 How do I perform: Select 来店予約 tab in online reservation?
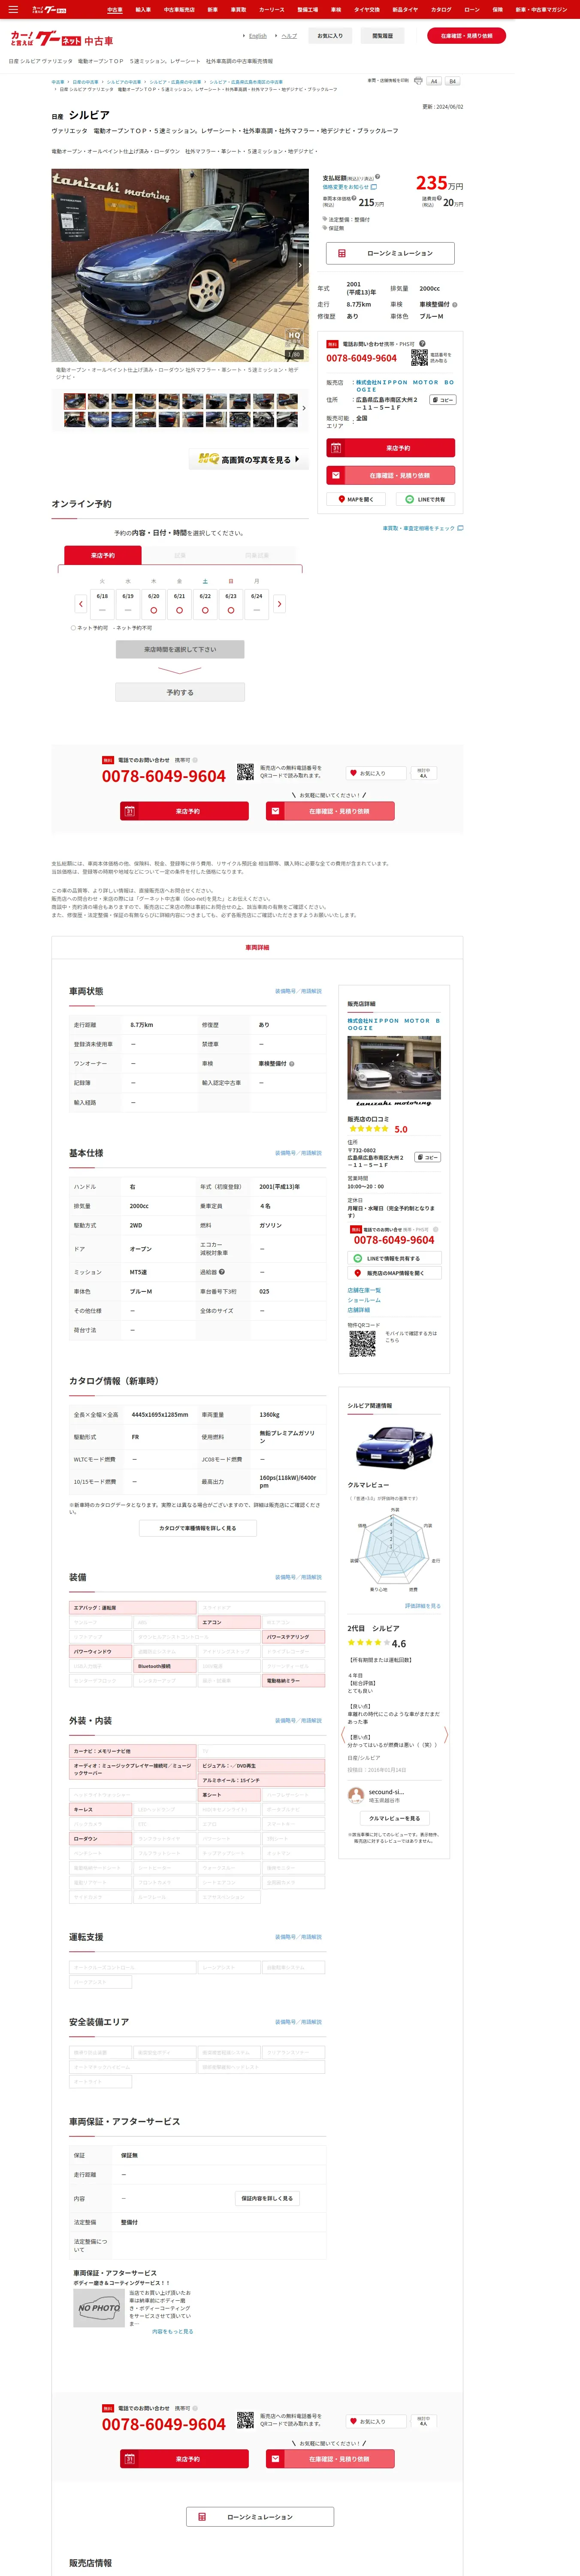102,555
